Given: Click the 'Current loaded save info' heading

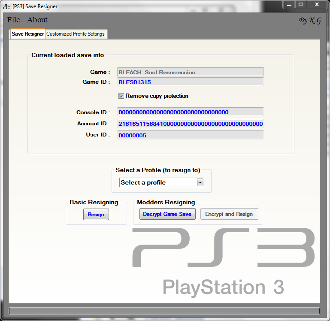Looking at the screenshot, I should tap(67, 55).
